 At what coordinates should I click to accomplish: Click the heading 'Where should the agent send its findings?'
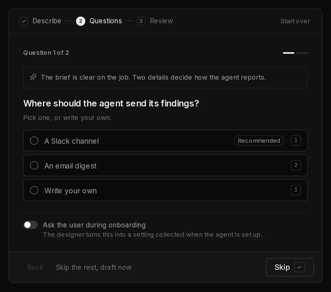pyautogui.click(x=111, y=103)
